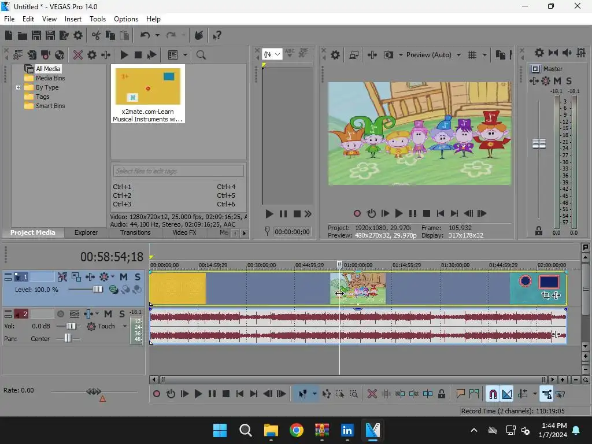Switch to Transitions tab
Viewport: 592px width, 444px height.
point(135,232)
